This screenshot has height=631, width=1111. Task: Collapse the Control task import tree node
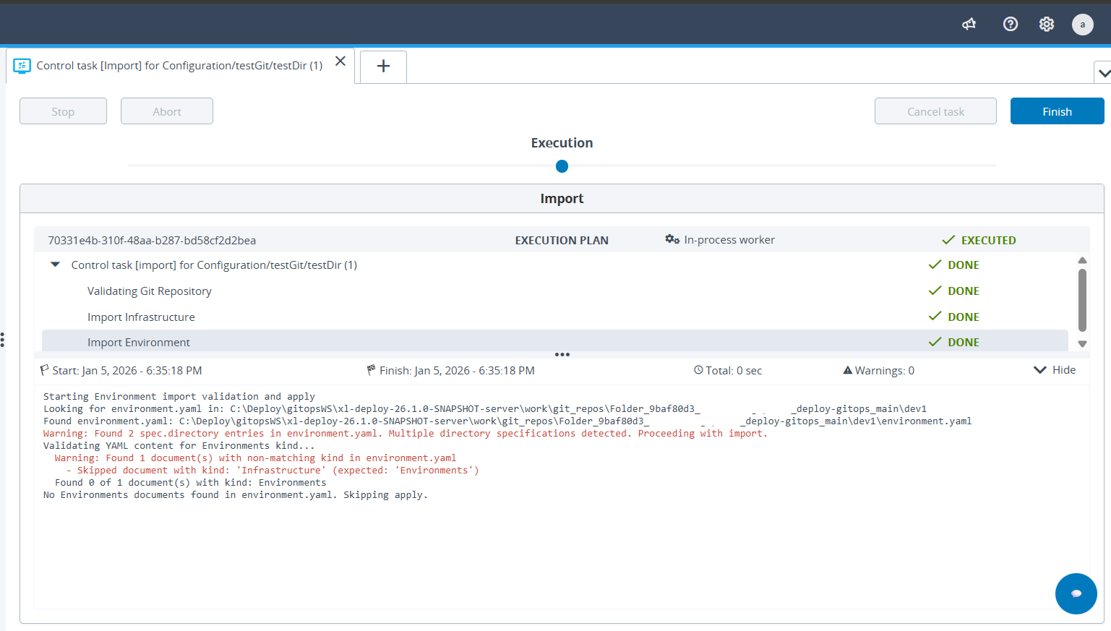[x=55, y=265]
